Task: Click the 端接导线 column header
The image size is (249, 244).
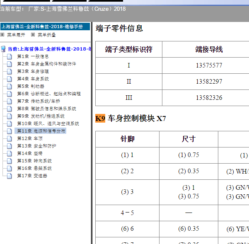Action: (x=209, y=49)
